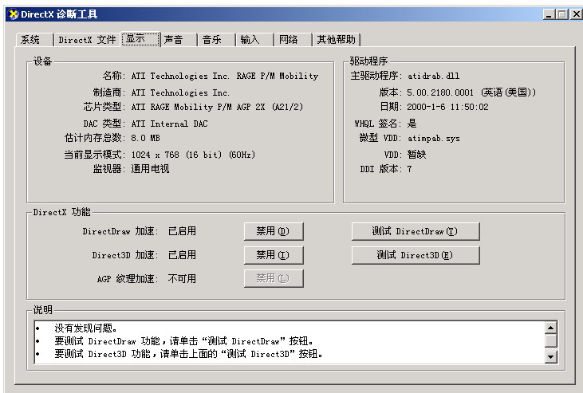Open the 音乐 tab
583x393 pixels.
pos(216,39)
